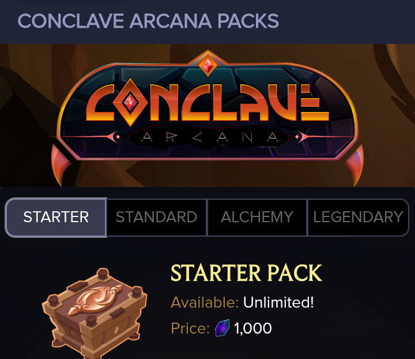Image resolution: width=415 pixels, height=359 pixels.
Task: Click the STARTER PACK title text
Action: (x=246, y=273)
